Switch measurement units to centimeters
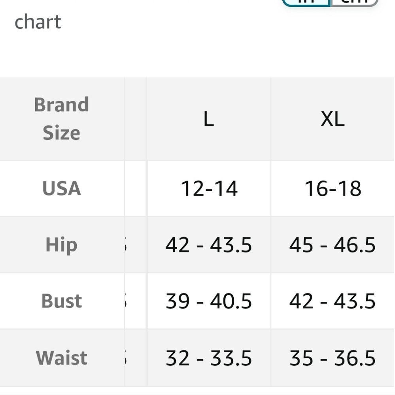The height and width of the screenshot is (395, 395). click(x=354, y=2)
